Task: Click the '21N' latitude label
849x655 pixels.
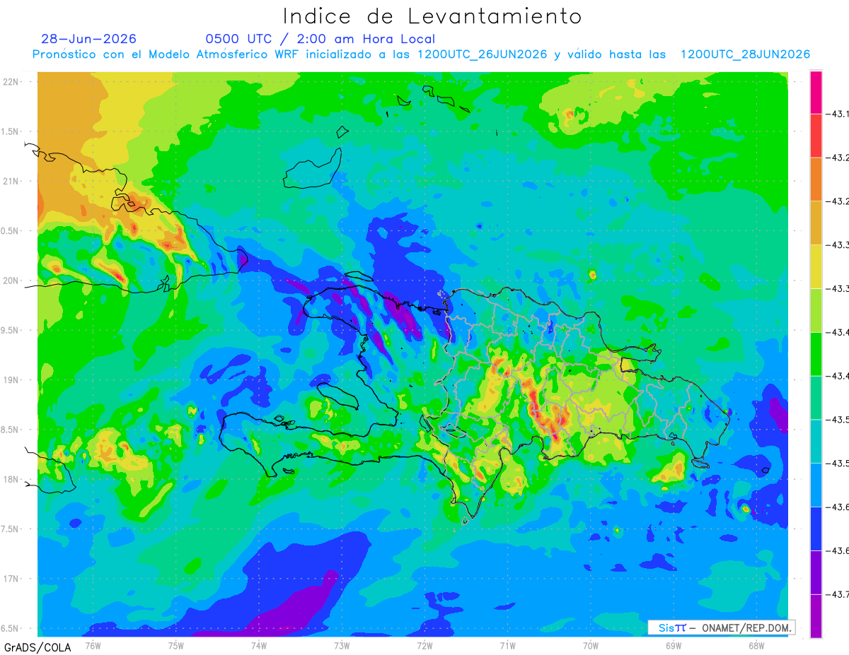Action: [x=11, y=182]
